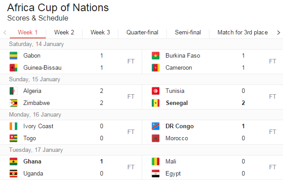Click the Gabon flag icon
283x180 pixels.
tap(13, 55)
